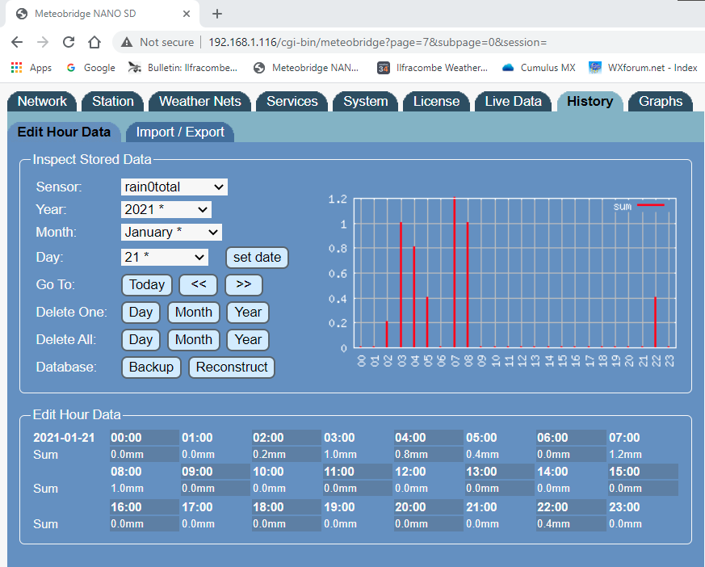Click Delete All Day button
The height and width of the screenshot is (567, 705).
tap(141, 339)
